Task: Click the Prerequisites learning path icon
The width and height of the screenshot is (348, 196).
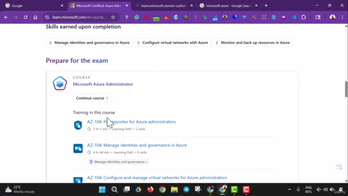Action: coord(78,125)
